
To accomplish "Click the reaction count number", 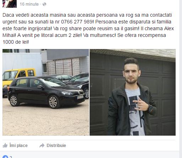I will [x=11, y=157].
